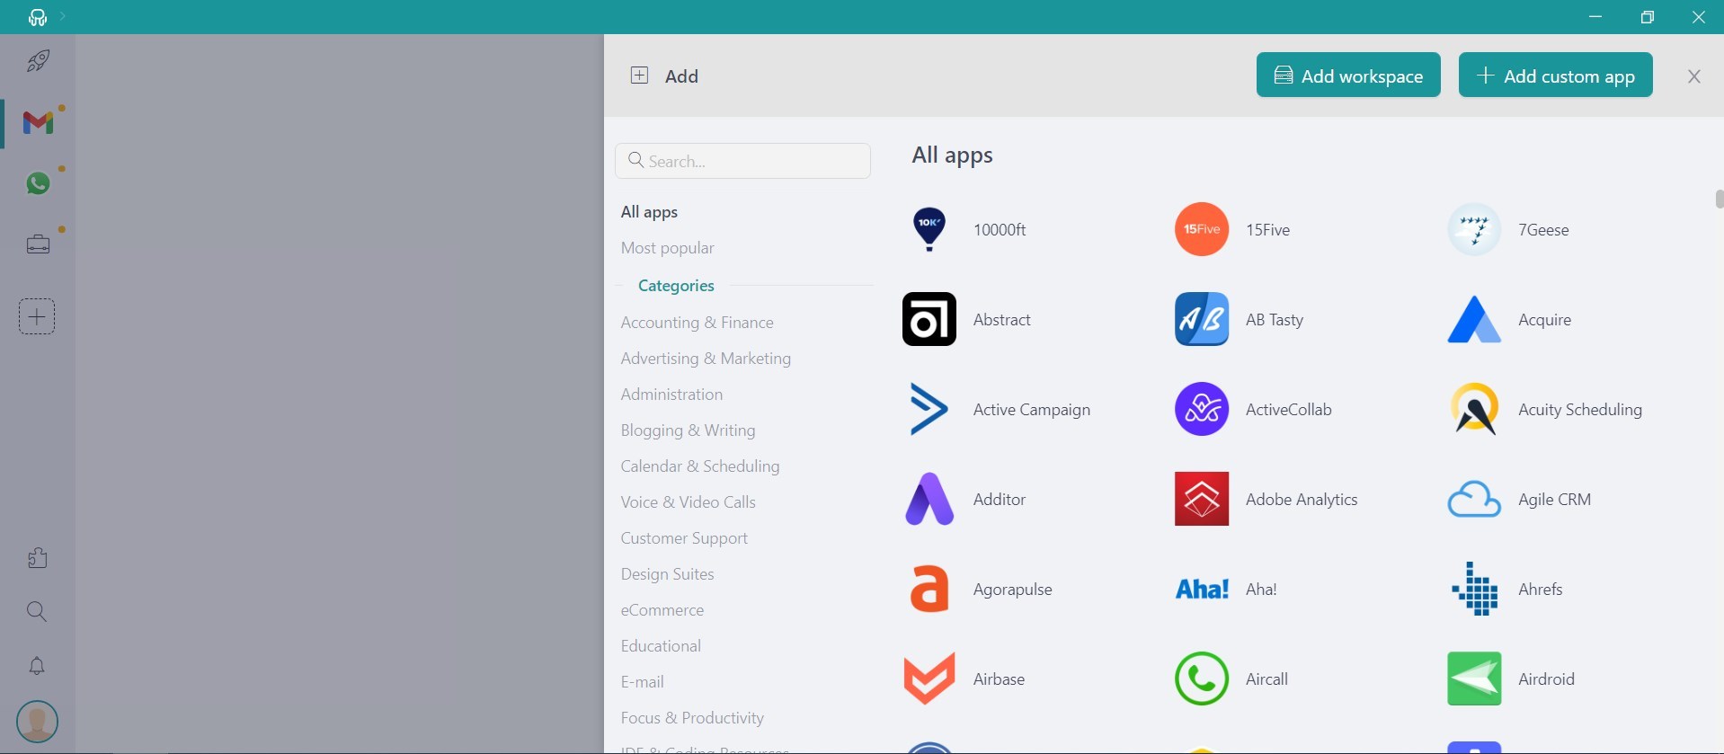
Task: Select the Additor app icon
Action: pyautogui.click(x=929, y=499)
